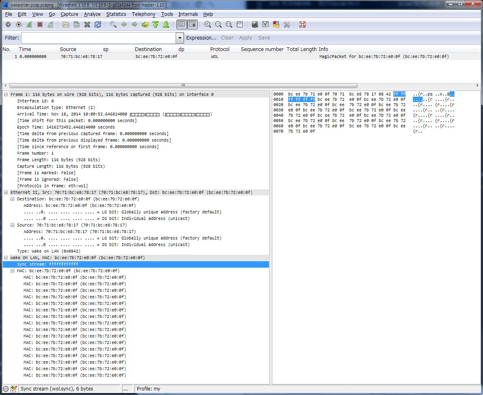Jump to the last packet

[x=166, y=24]
